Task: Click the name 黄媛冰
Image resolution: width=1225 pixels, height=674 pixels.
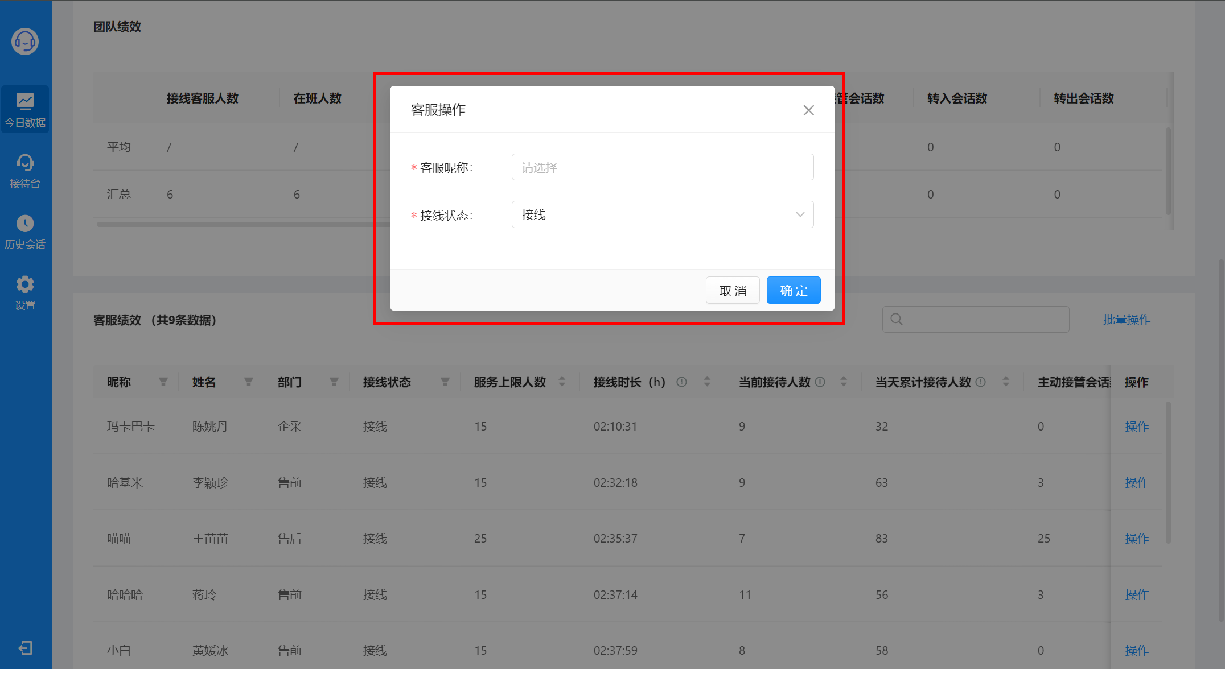Action: (x=210, y=651)
